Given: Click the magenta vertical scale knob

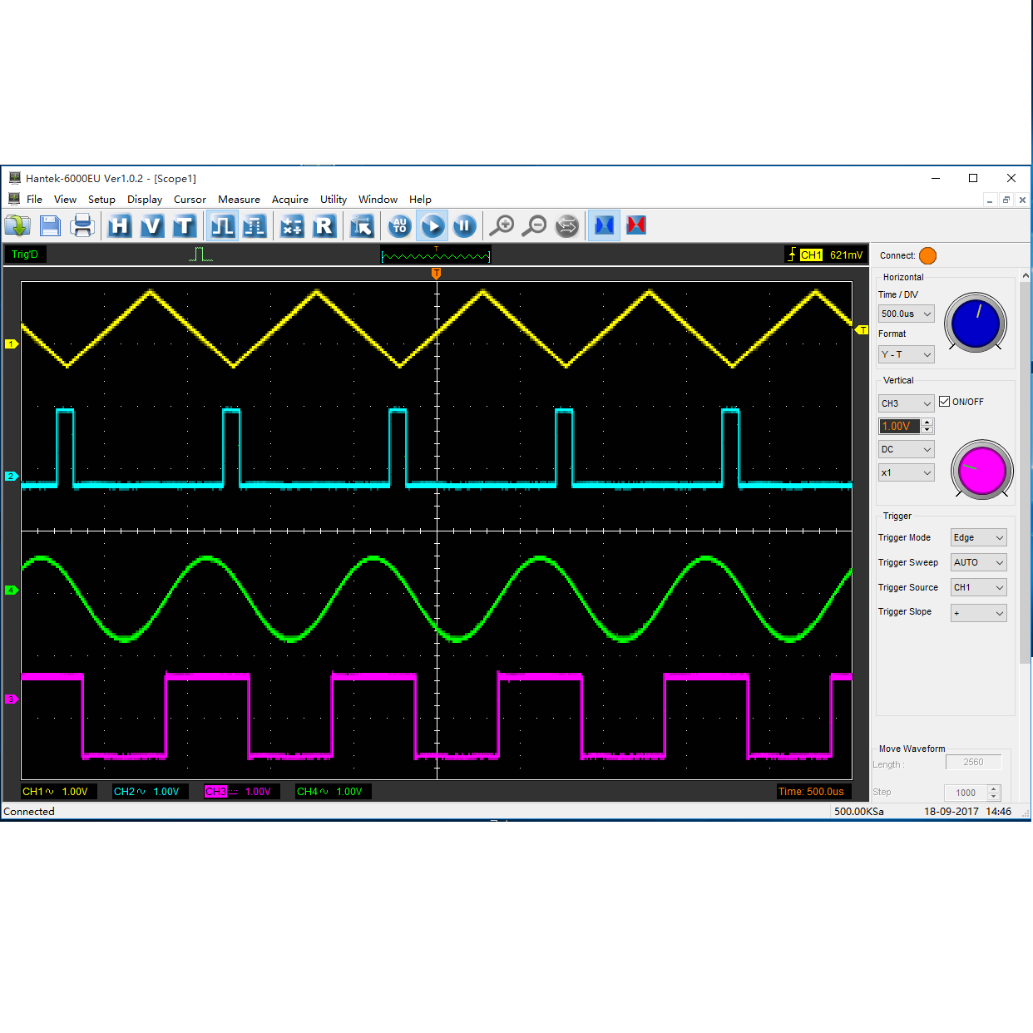Looking at the screenshot, I should tap(981, 470).
